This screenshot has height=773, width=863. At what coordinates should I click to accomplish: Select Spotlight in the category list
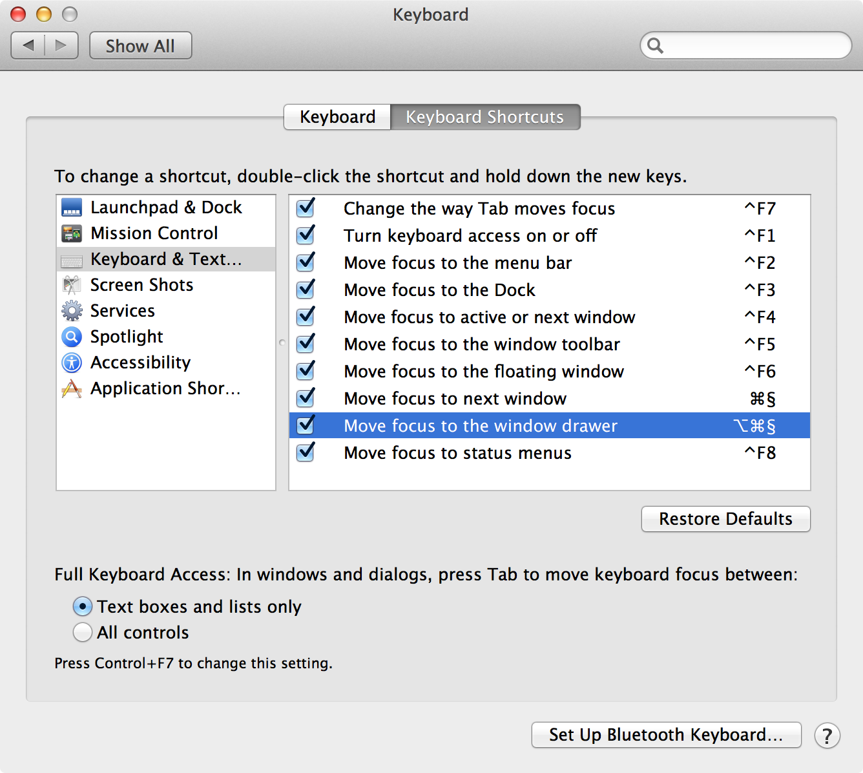click(166, 337)
